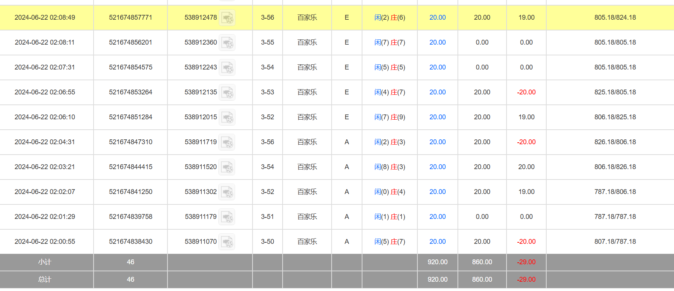
Task: Click blue 20.00 bet amount in 02:08:49 row
Action: (437, 17)
